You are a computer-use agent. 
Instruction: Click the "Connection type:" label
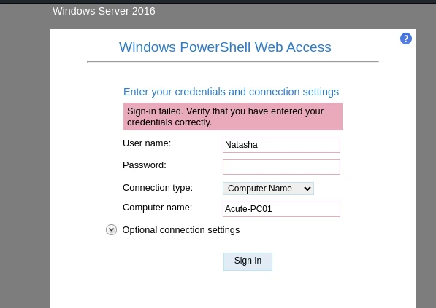(157, 188)
